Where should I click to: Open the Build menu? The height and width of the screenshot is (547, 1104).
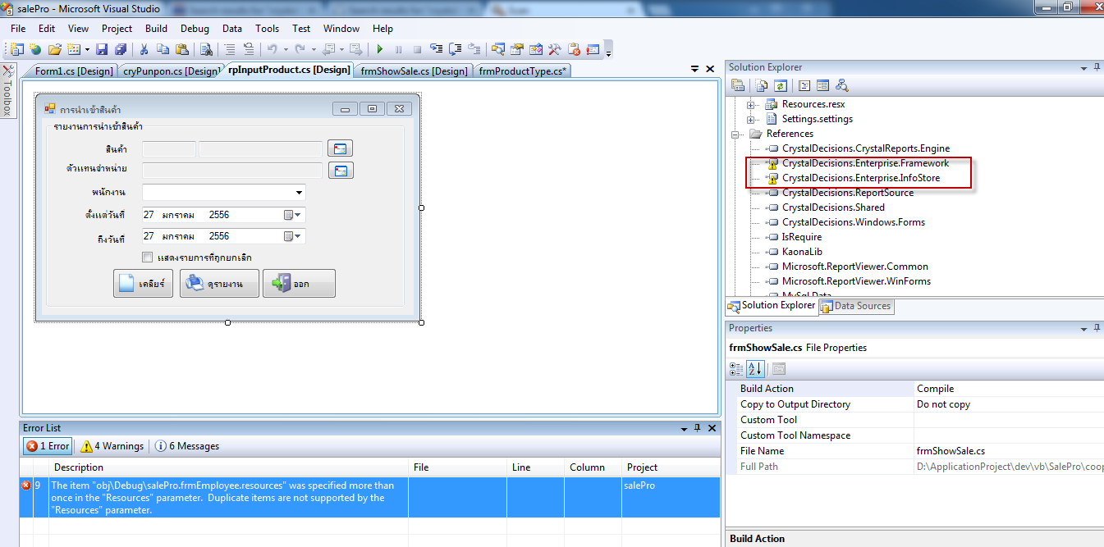[x=156, y=29]
